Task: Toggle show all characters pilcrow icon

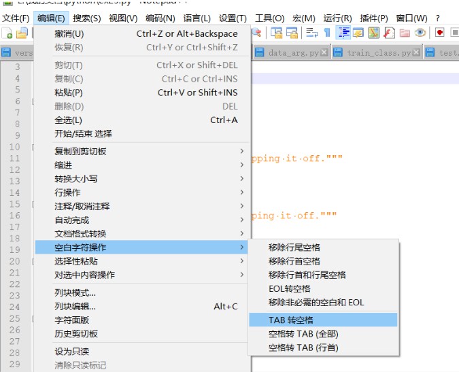Action: point(327,33)
